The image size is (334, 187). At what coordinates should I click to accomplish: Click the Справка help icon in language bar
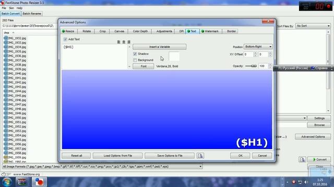[313, 68]
